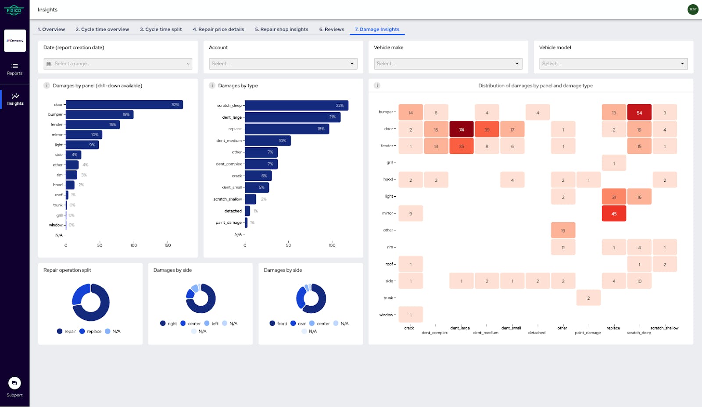
Task: Open the Reports section from the sidebar
Action: tap(14, 69)
